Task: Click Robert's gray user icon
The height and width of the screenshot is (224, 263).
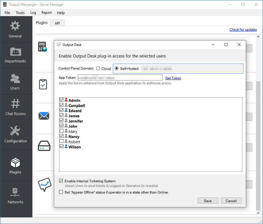Action: click(66, 141)
